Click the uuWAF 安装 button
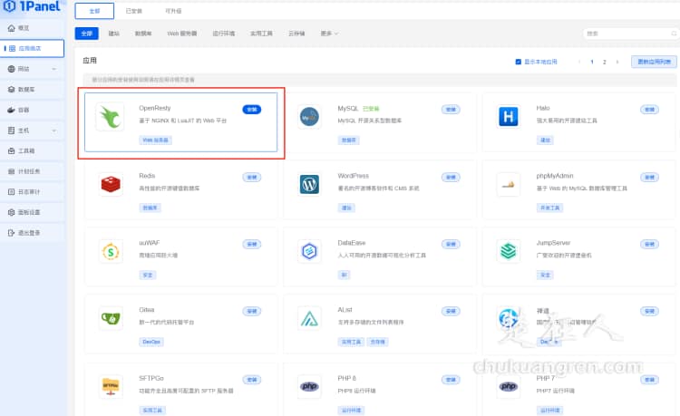The height and width of the screenshot is (416, 680). (x=252, y=245)
